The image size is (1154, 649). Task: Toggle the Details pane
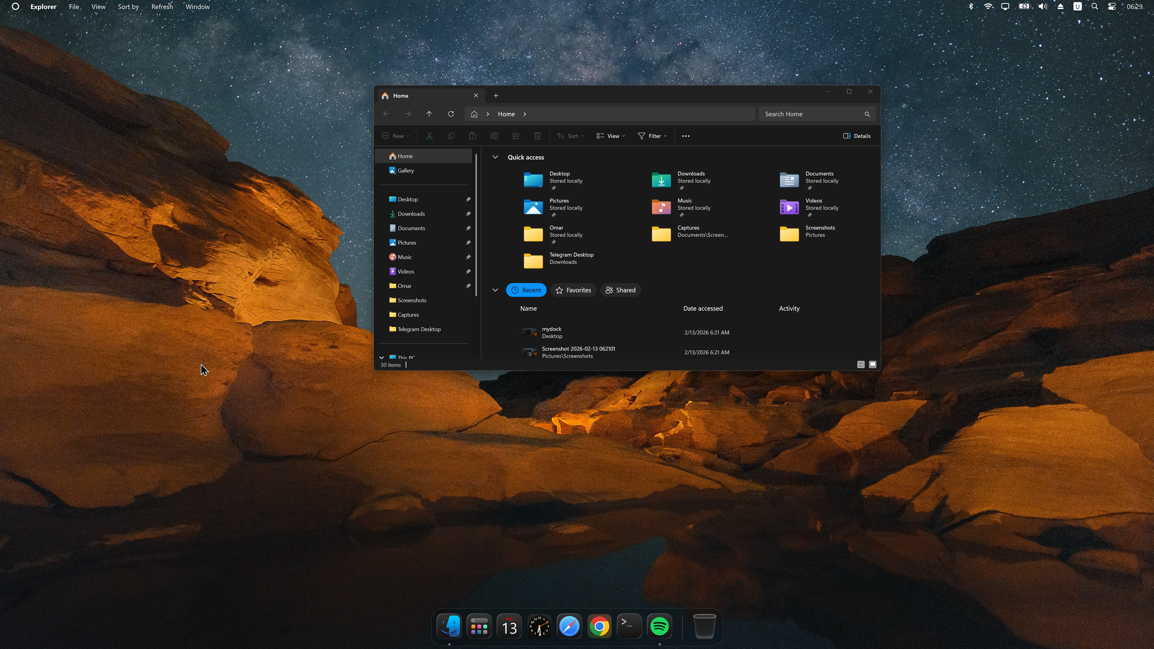pyautogui.click(x=856, y=136)
